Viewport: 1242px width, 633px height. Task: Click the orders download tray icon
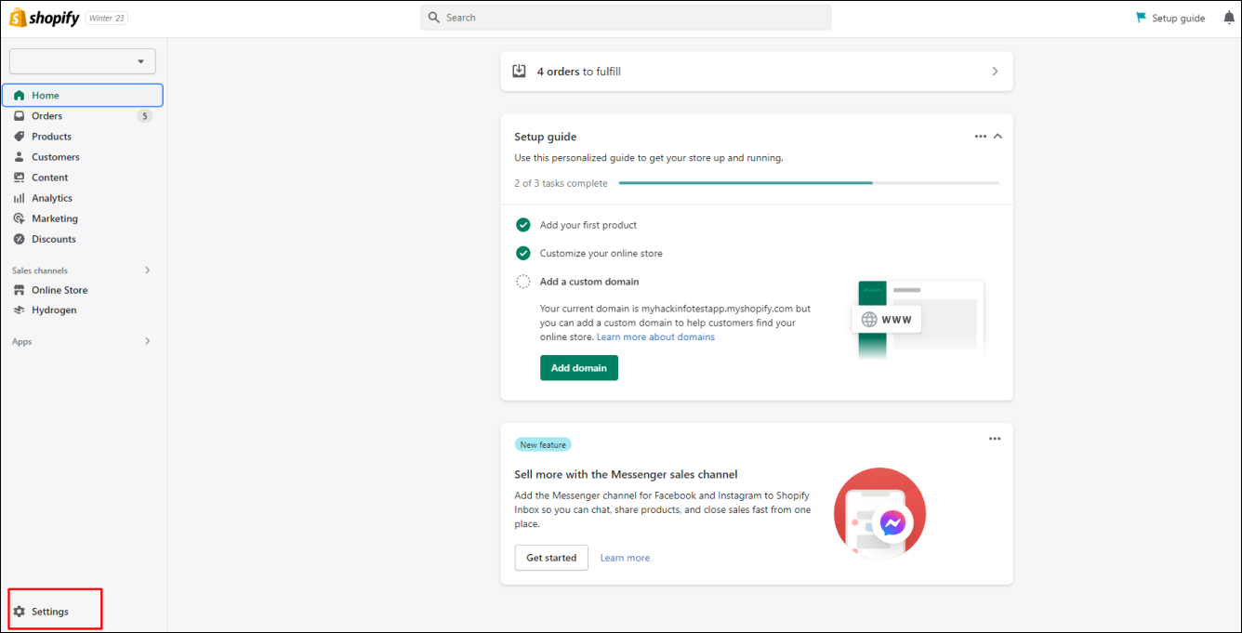(520, 71)
